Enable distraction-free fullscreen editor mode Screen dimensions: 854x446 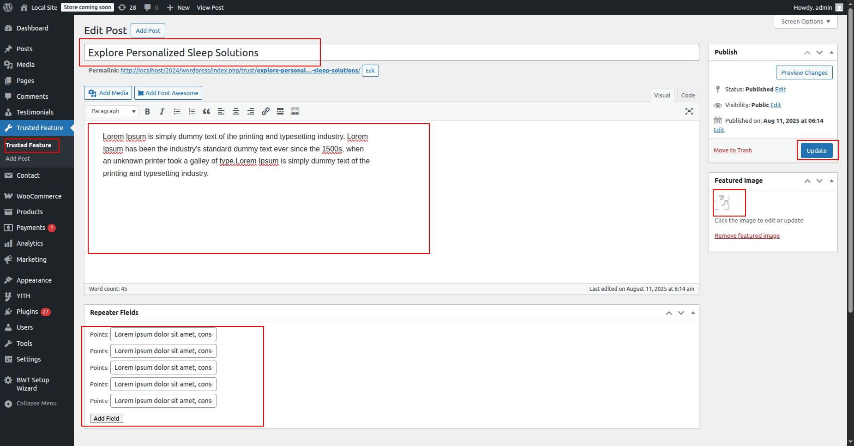[689, 111]
